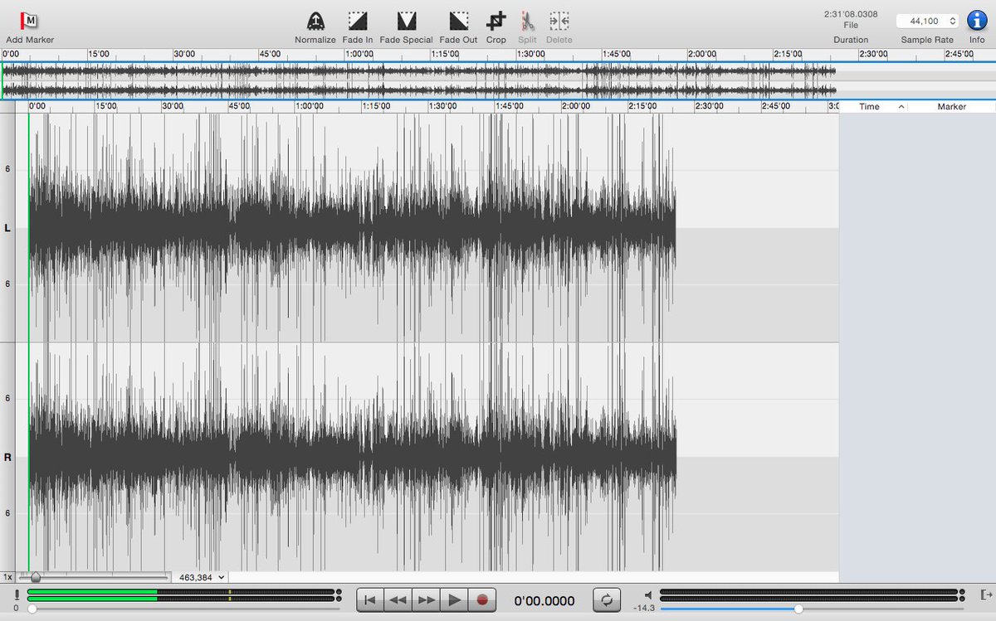Click the 1x zoom indicator
The image size is (996, 621).
coord(7,577)
